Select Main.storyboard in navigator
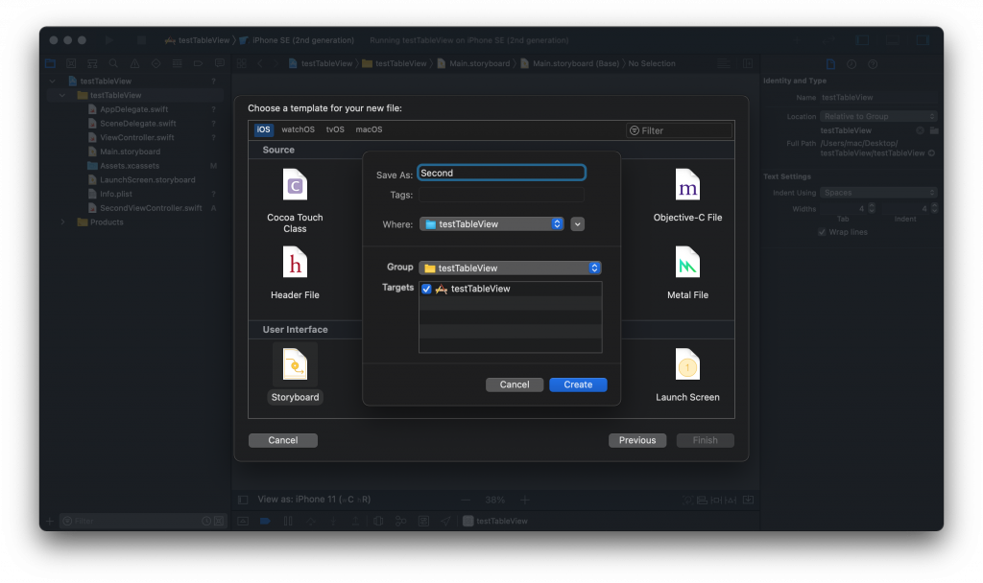The image size is (983, 583). tap(130, 152)
